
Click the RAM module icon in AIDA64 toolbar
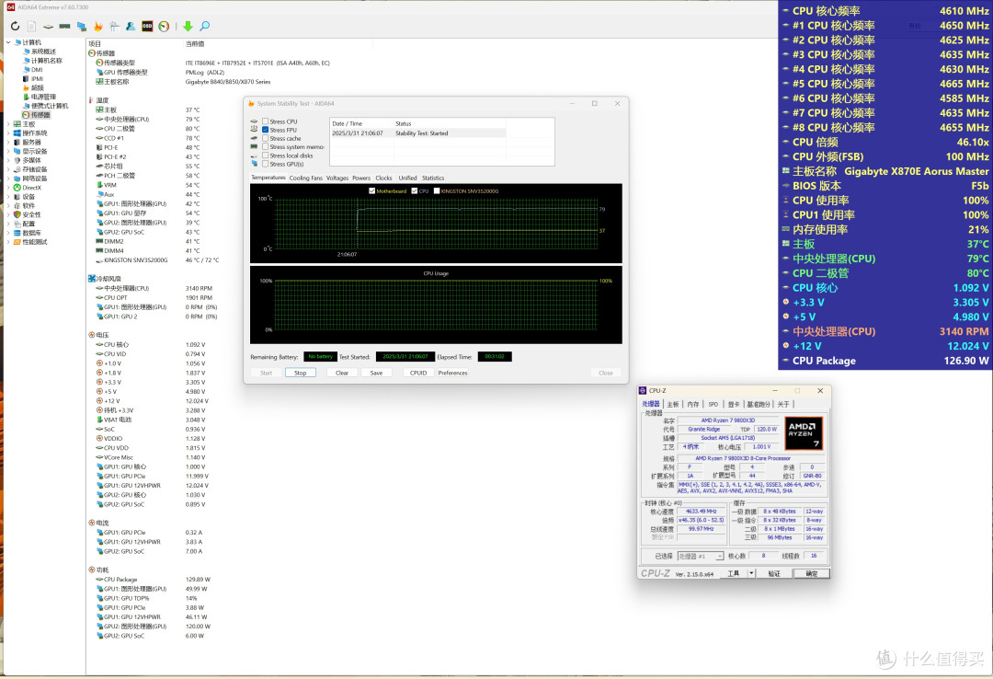pyautogui.click(x=64, y=26)
